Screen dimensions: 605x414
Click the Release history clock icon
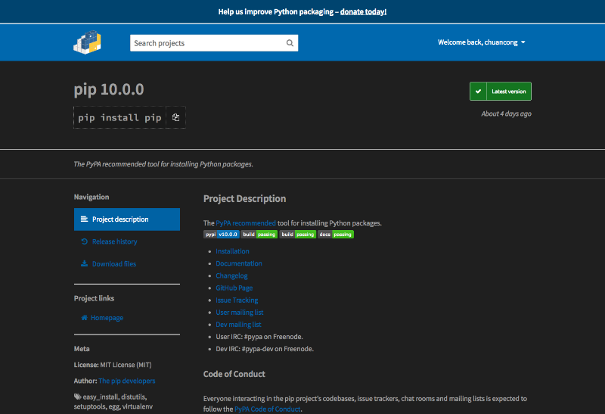tap(84, 241)
